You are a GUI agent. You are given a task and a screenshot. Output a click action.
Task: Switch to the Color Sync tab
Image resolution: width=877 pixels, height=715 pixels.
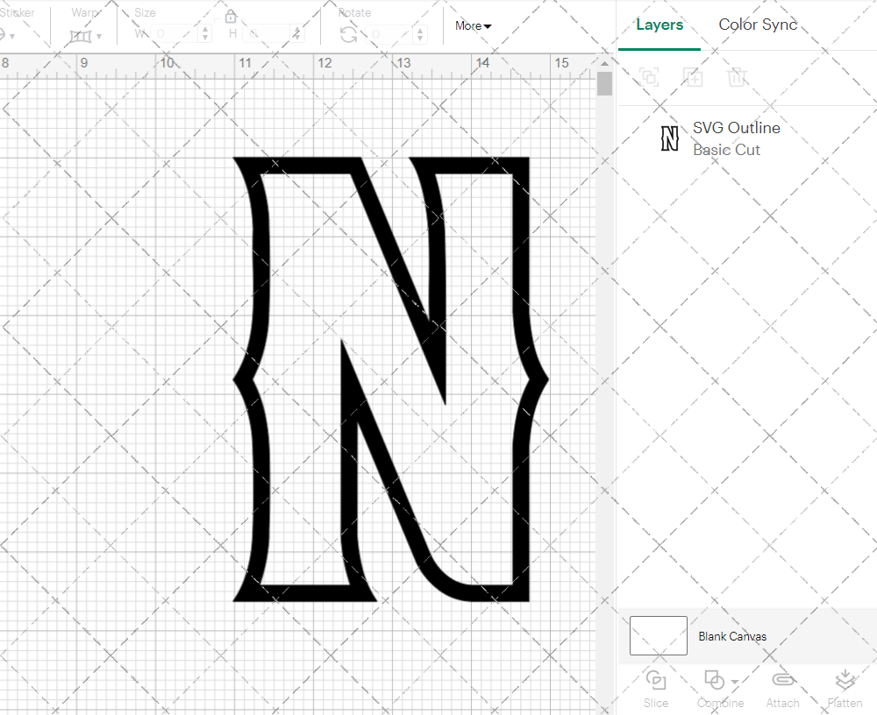758,25
